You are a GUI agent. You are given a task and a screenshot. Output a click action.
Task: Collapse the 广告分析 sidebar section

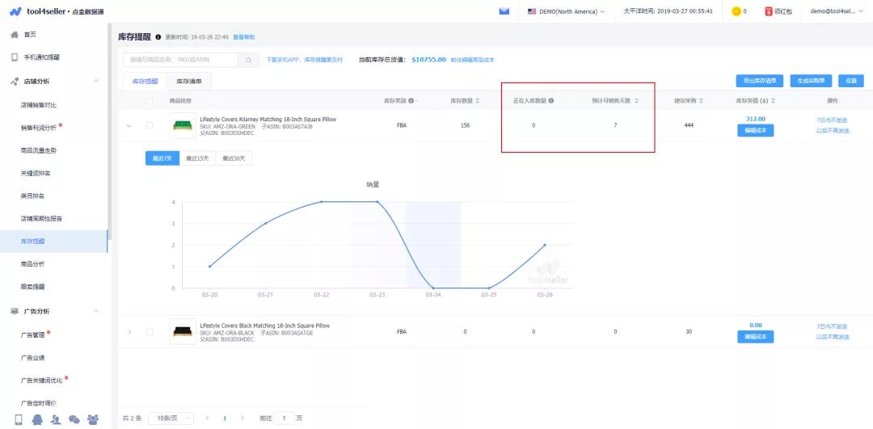[95, 311]
